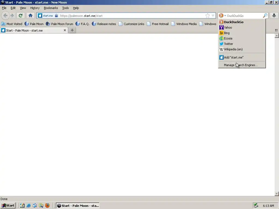Add "start.me" as a search engine
This screenshot has height=209, width=279.
click(x=242, y=57)
